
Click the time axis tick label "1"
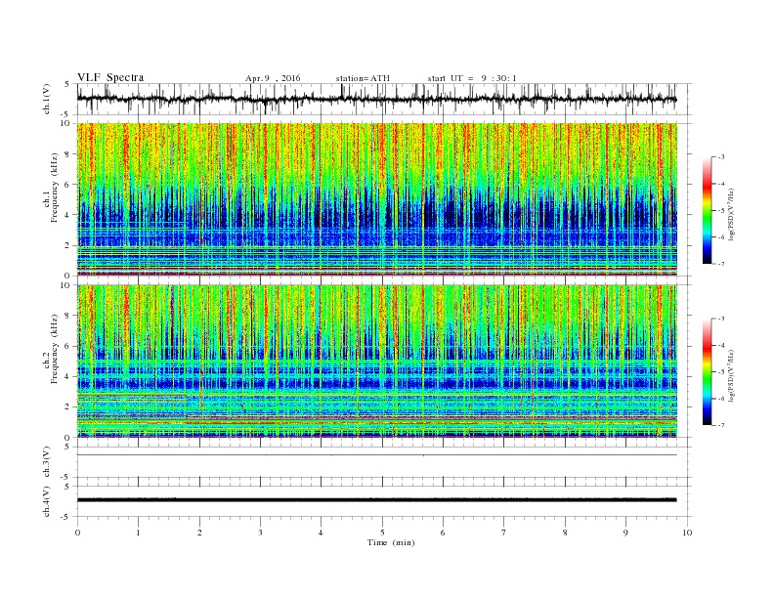pyautogui.click(x=138, y=533)
